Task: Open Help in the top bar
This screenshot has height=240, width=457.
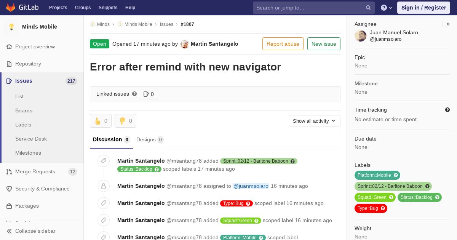Action: coord(130,8)
